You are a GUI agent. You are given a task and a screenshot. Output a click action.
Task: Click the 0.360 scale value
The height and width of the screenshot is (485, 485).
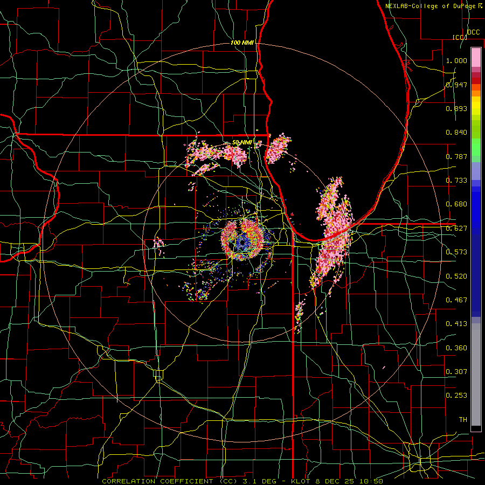coord(456,348)
